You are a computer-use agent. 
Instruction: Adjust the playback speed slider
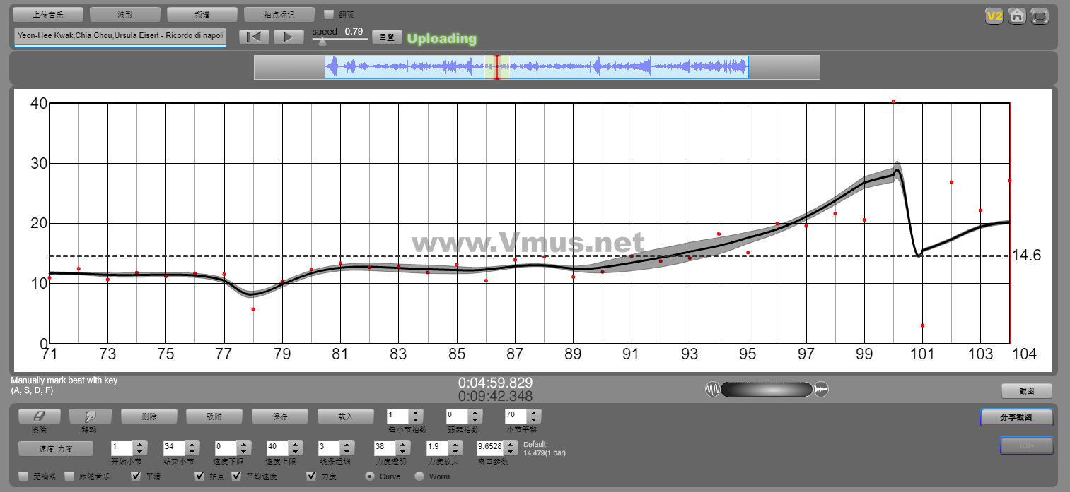pos(323,42)
